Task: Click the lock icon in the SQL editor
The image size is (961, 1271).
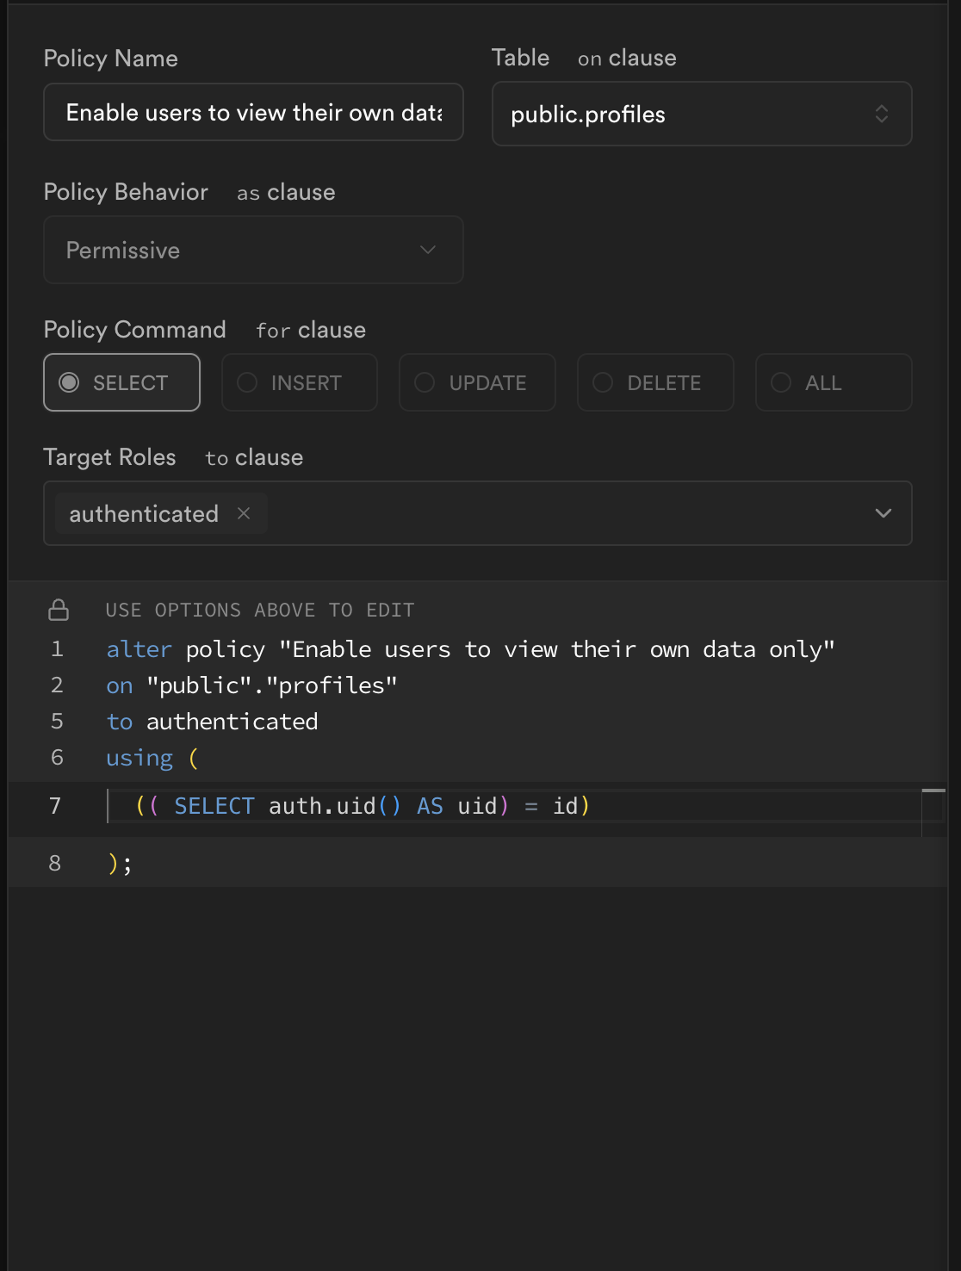Action: pyautogui.click(x=58, y=610)
